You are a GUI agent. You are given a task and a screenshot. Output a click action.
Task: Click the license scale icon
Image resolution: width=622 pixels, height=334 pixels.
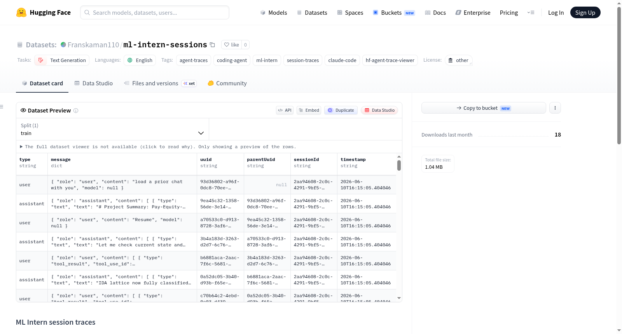point(451,60)
